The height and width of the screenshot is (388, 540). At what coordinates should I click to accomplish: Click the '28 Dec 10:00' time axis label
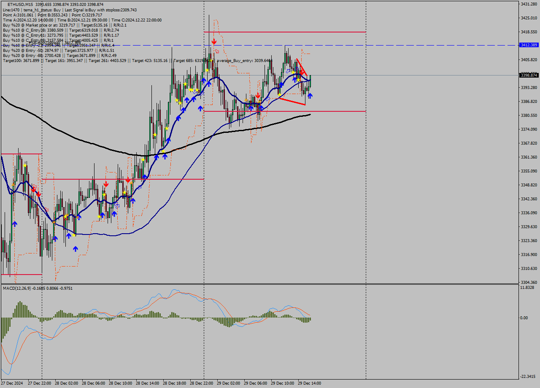121,383
